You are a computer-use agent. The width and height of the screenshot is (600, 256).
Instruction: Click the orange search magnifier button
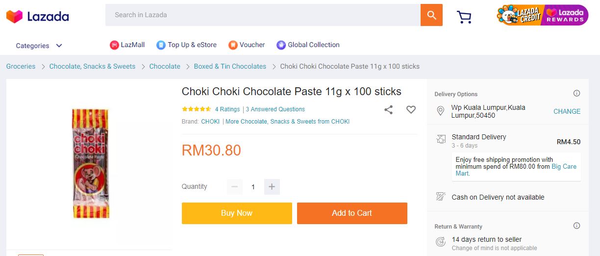(431, 15)
